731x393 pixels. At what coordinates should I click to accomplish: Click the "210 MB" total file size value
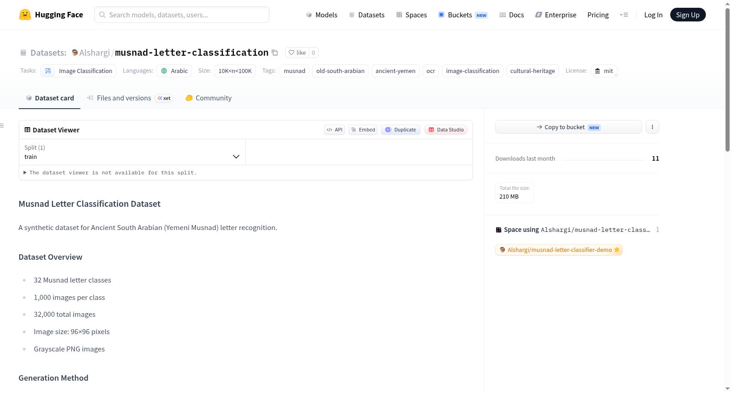click(x=509, y=197)
